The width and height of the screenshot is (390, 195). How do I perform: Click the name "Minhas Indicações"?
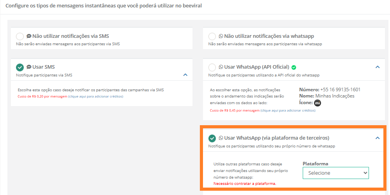click(335, 96)
